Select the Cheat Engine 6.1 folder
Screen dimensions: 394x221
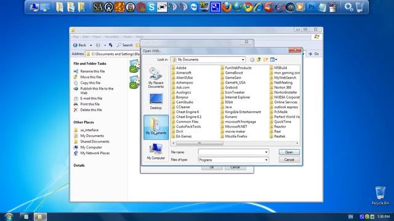point(187,117)
